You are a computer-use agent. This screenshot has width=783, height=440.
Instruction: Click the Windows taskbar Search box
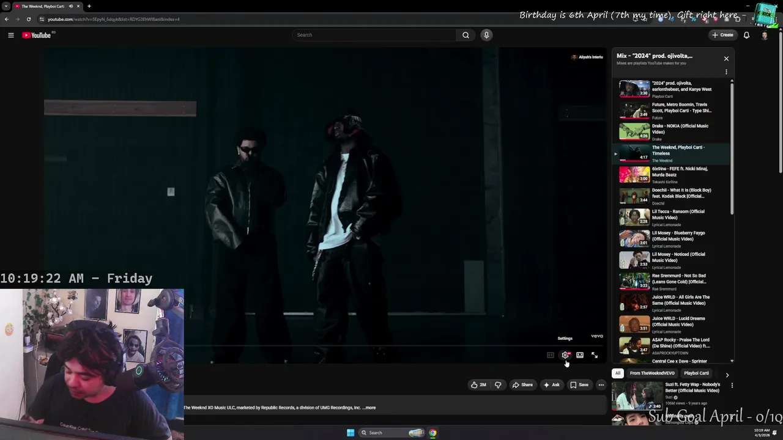coord(391,433)
